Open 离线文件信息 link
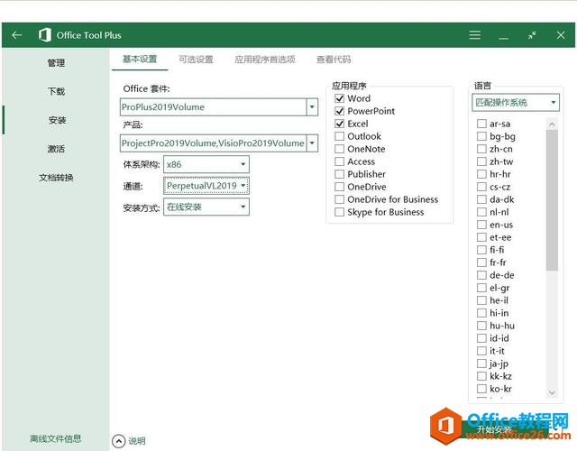Image resolution: width=577 pixels, height=451 pixels. [55, 438]
